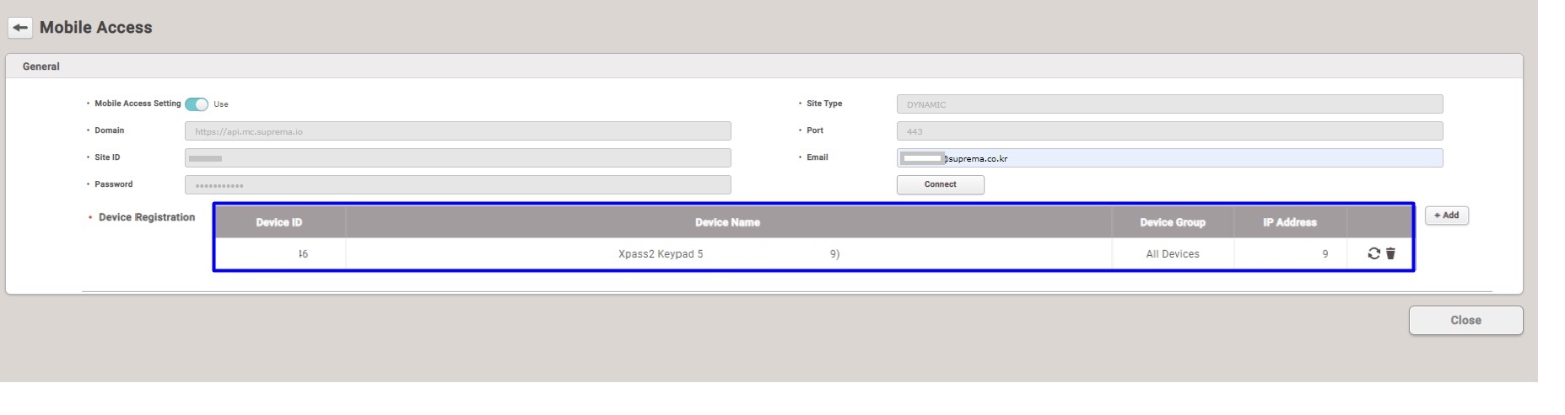The width and height of the screenshot is (1565, 415).
Task: Click the IP Address column header
Action: (x=1289, y=222)
